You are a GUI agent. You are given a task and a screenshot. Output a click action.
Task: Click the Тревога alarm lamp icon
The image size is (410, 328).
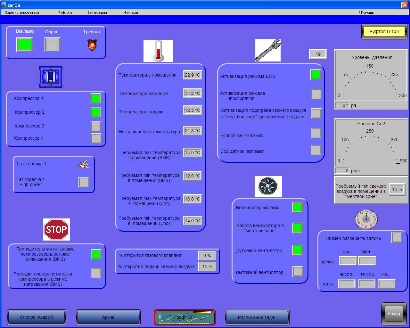[92, 45]
